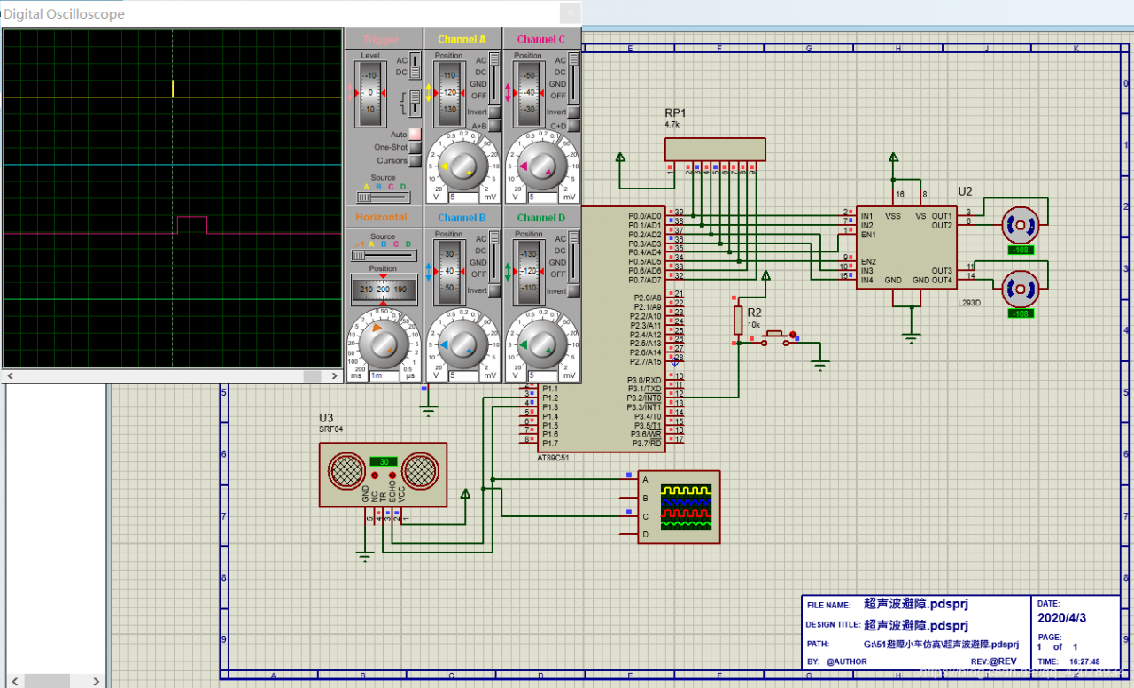Image resolution: width=1134 pixels, height=688 pixels.
Task: Click the Horizontal timebase knob
Action: (x=384, y=343)
